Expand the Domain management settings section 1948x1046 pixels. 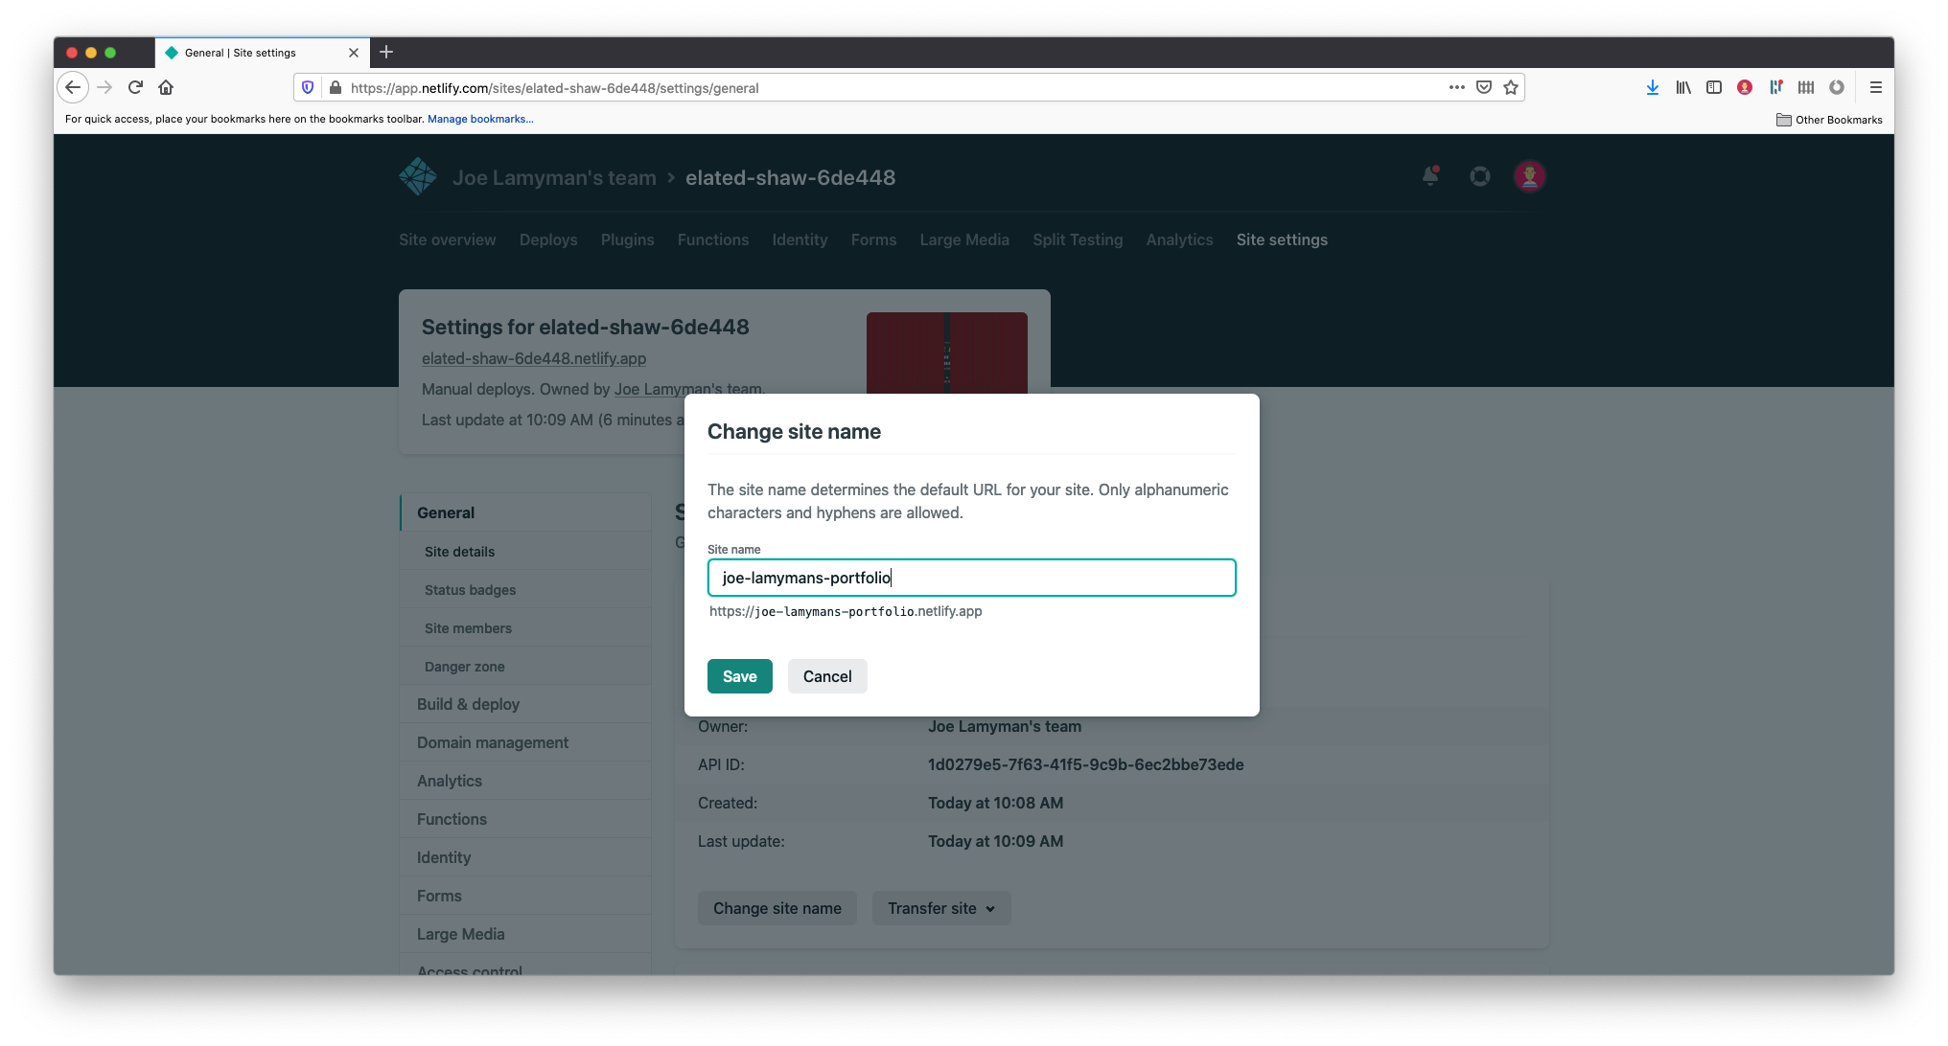493,742
